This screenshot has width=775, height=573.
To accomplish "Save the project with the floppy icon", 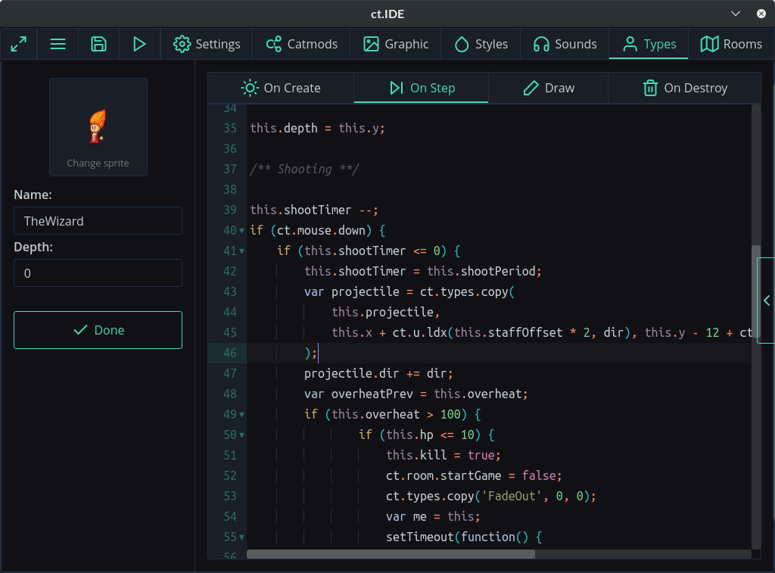I will tap(98, 44).
